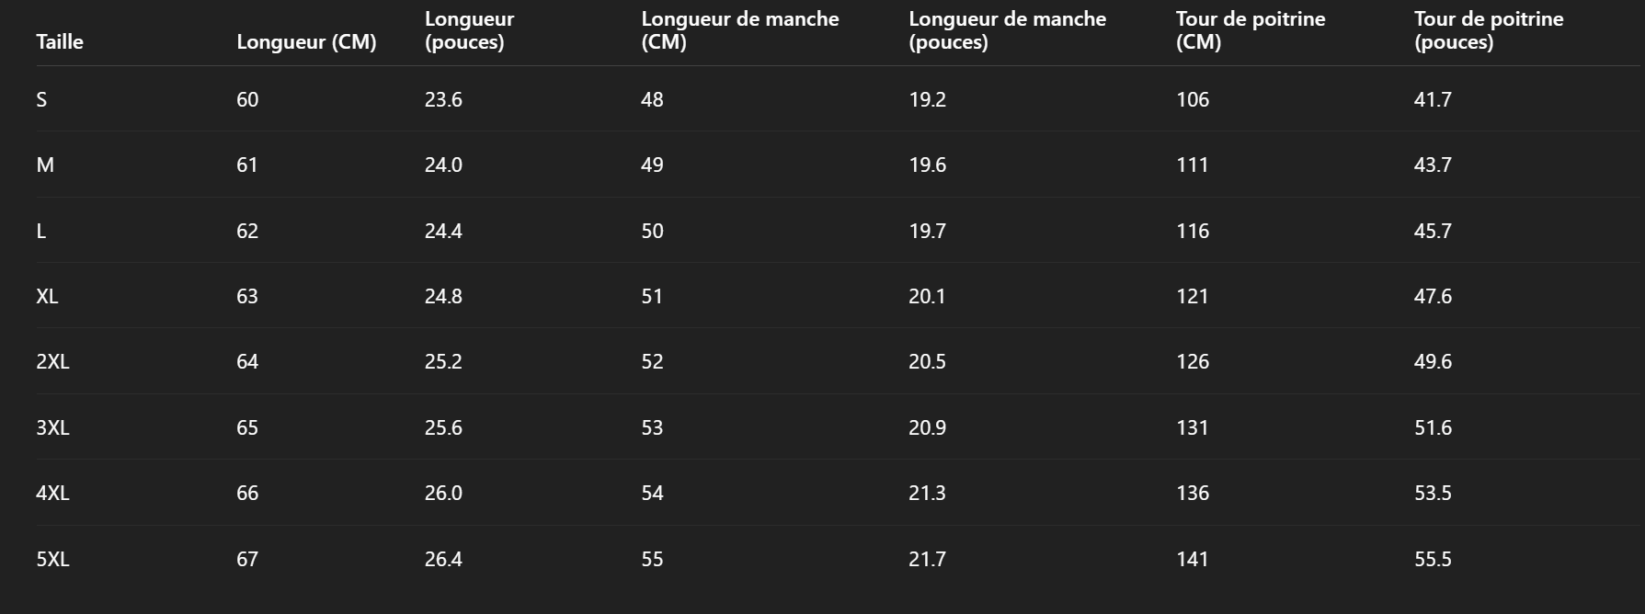The height and width of the screenshot is (614, 1645).
Task: Click length value 62 in row L
Action: pos(247,232)
